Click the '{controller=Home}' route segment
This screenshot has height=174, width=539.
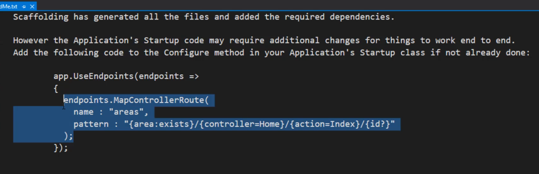click(242, 124)
